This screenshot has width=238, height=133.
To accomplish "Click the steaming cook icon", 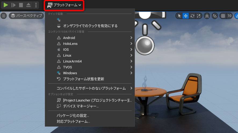I will click(59, 26).
